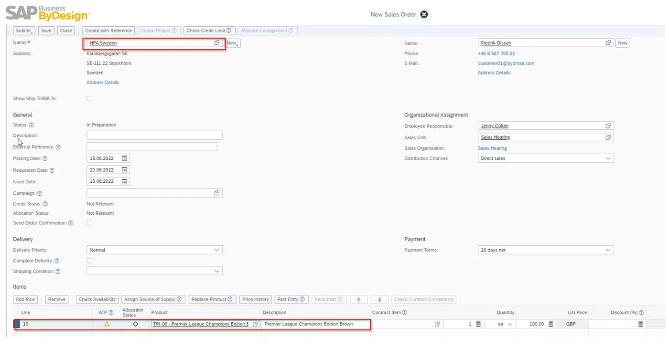The height and width of the screenshot is (345, 669).
Task: Open quantity calculator icon in item row
Action: [478, 324]
